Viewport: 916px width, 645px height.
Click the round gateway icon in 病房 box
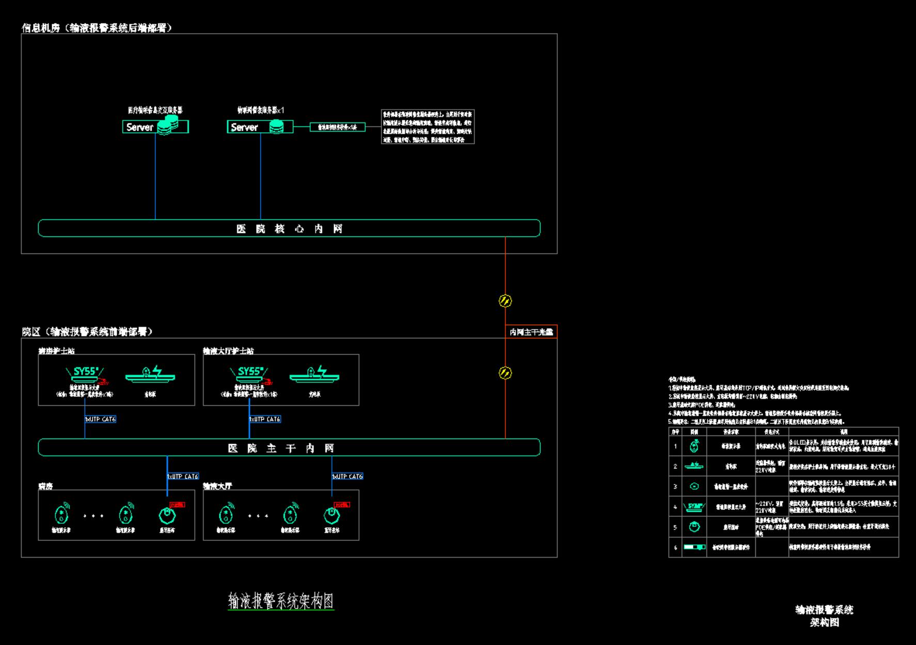pos(167,515)
